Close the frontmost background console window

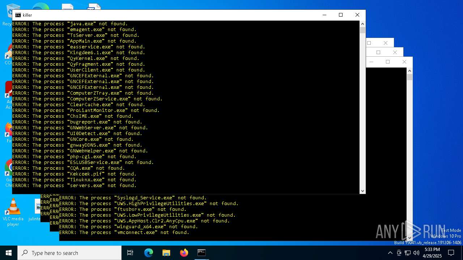click(x=404, y=62)
